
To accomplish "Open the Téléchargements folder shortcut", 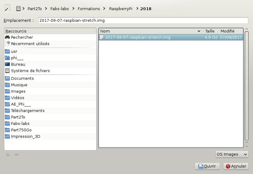I will [x=27, y=110].
